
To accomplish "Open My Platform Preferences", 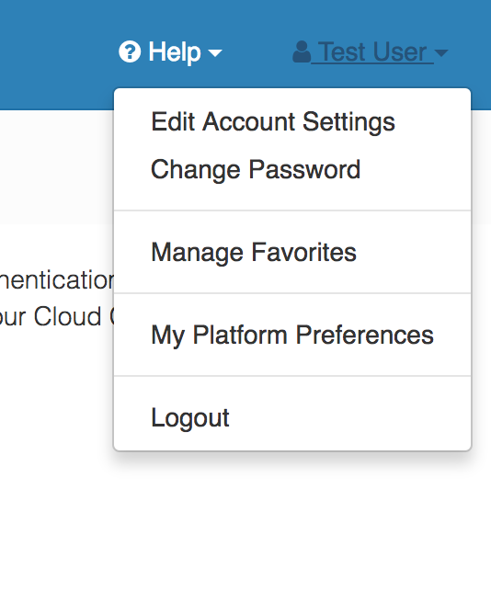I will 292,335.
